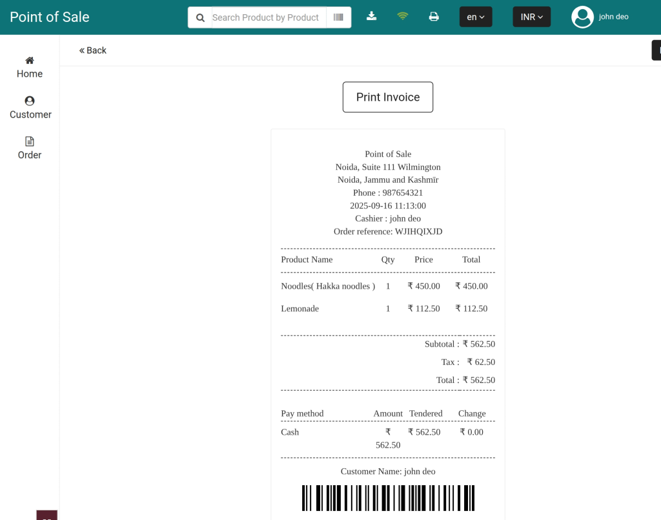Viewport: 661px width, 520px height.
Task: Go back using the Back link
Action: (x=93, y=50)
